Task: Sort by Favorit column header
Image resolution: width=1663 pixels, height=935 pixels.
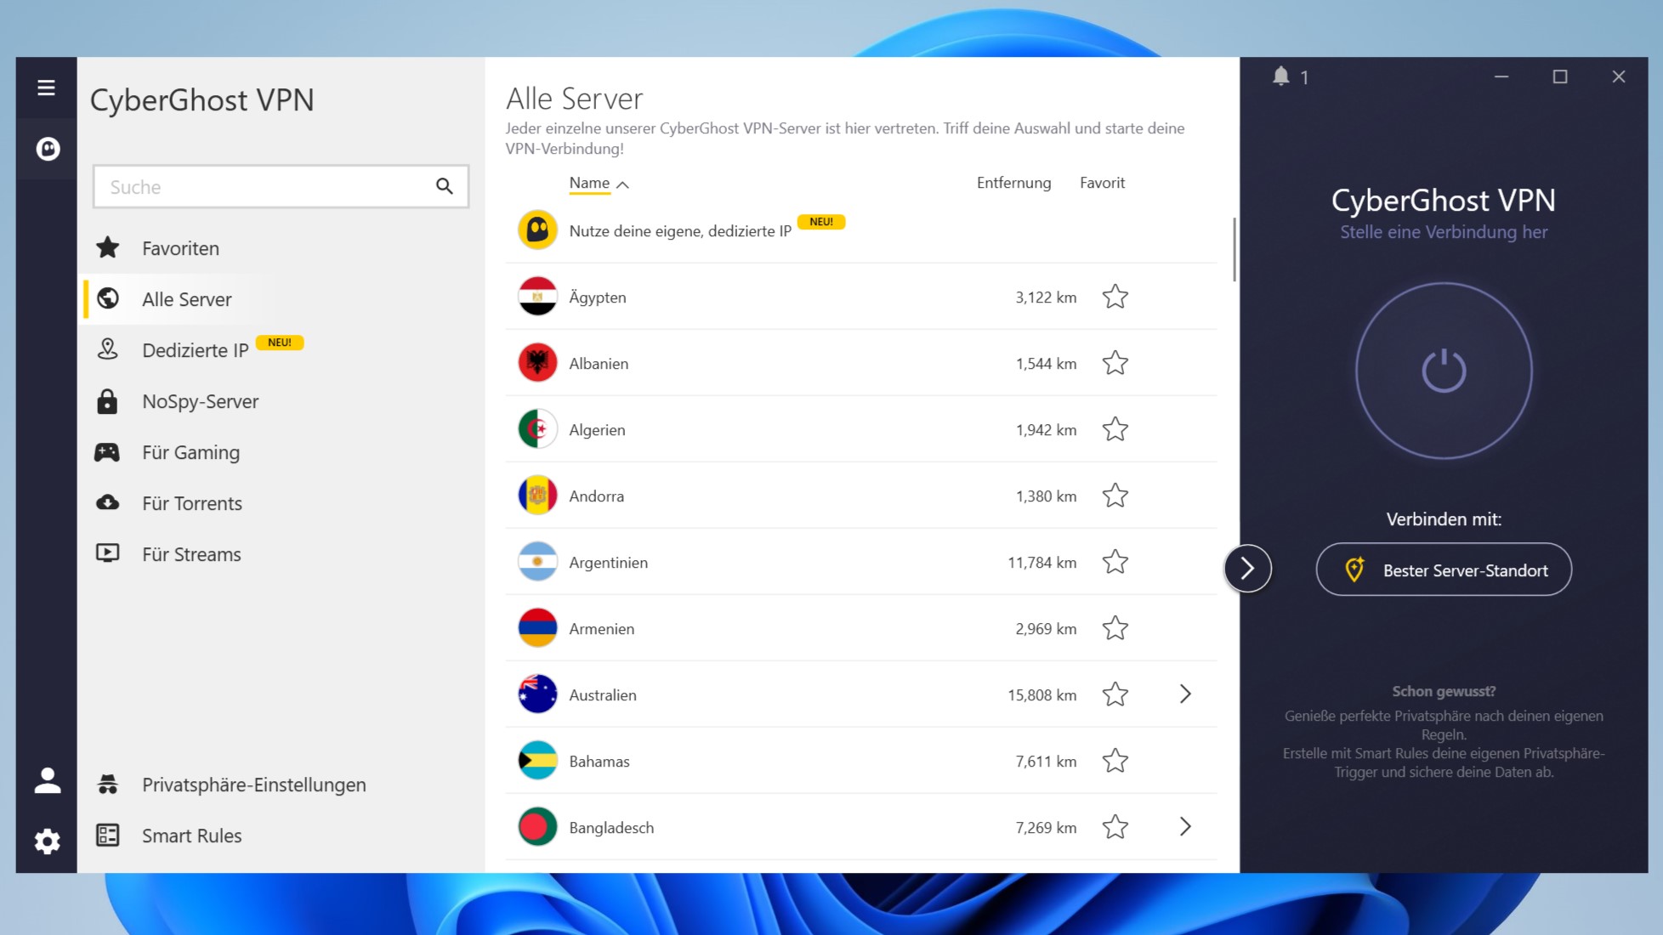Action: click(1102, 183)
